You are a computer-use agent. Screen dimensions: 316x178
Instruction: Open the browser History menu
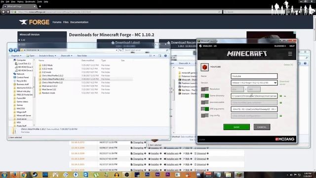click(x=20, y=1)
